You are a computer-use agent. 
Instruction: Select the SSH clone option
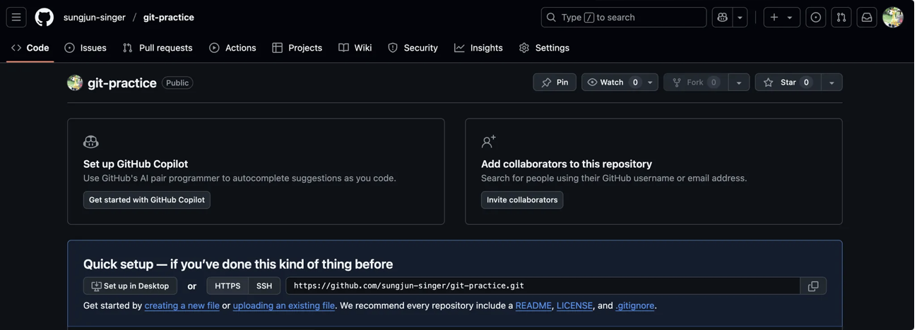coord(264,286)
